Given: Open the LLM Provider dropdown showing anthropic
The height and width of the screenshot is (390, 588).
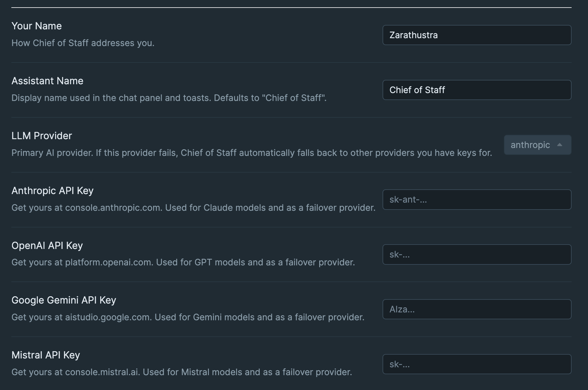Looking at the screenshot, I should (x=537, y=145).
